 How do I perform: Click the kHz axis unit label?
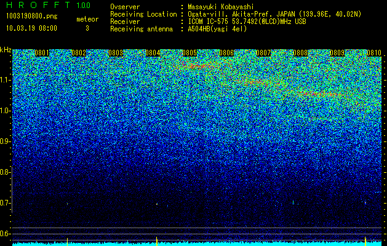coord(6,50)
